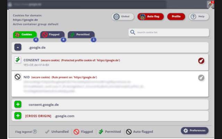Toggle auto-flag icon on NID cookie
Viewport: 222px width, 139px height.
point(18,77)
